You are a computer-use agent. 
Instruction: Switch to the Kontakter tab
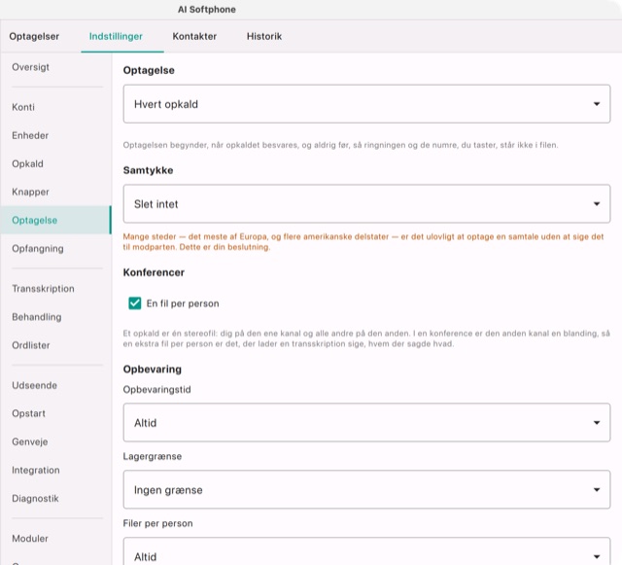[194, 36]
